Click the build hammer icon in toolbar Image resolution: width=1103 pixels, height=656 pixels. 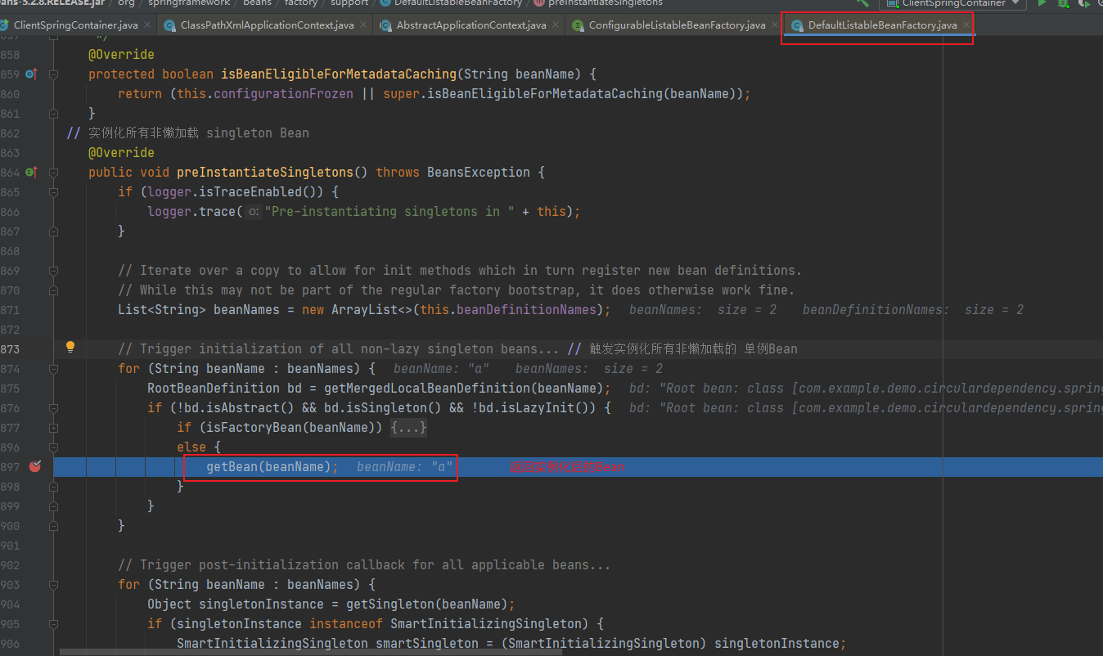862,3
